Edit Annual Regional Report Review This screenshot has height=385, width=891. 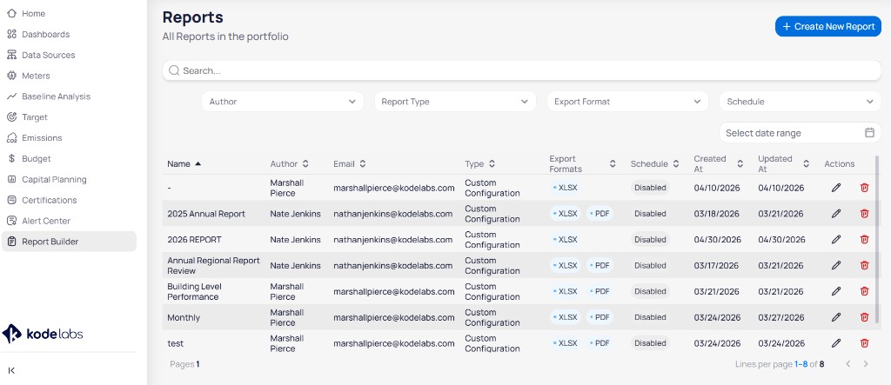[836, 265]
